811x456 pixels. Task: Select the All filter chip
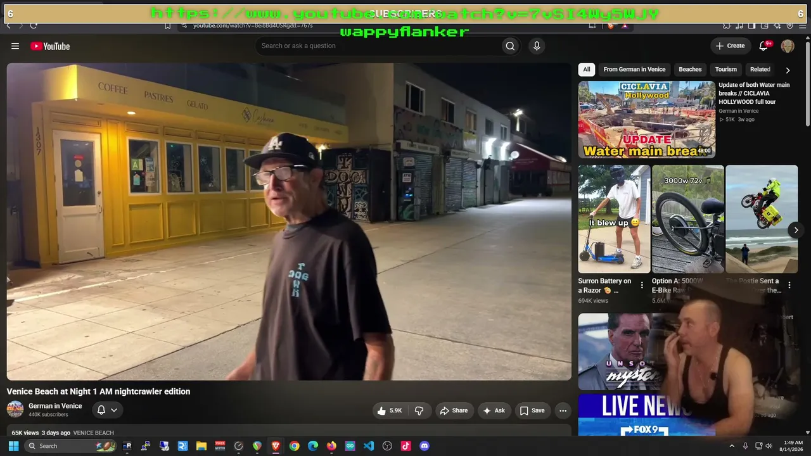587,70
